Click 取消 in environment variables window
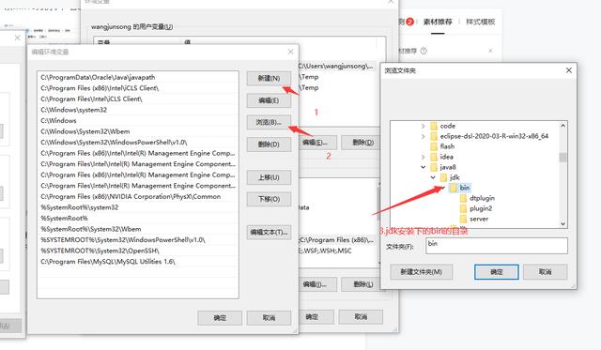This screenshot has width=601, height=350. point(361,316)
